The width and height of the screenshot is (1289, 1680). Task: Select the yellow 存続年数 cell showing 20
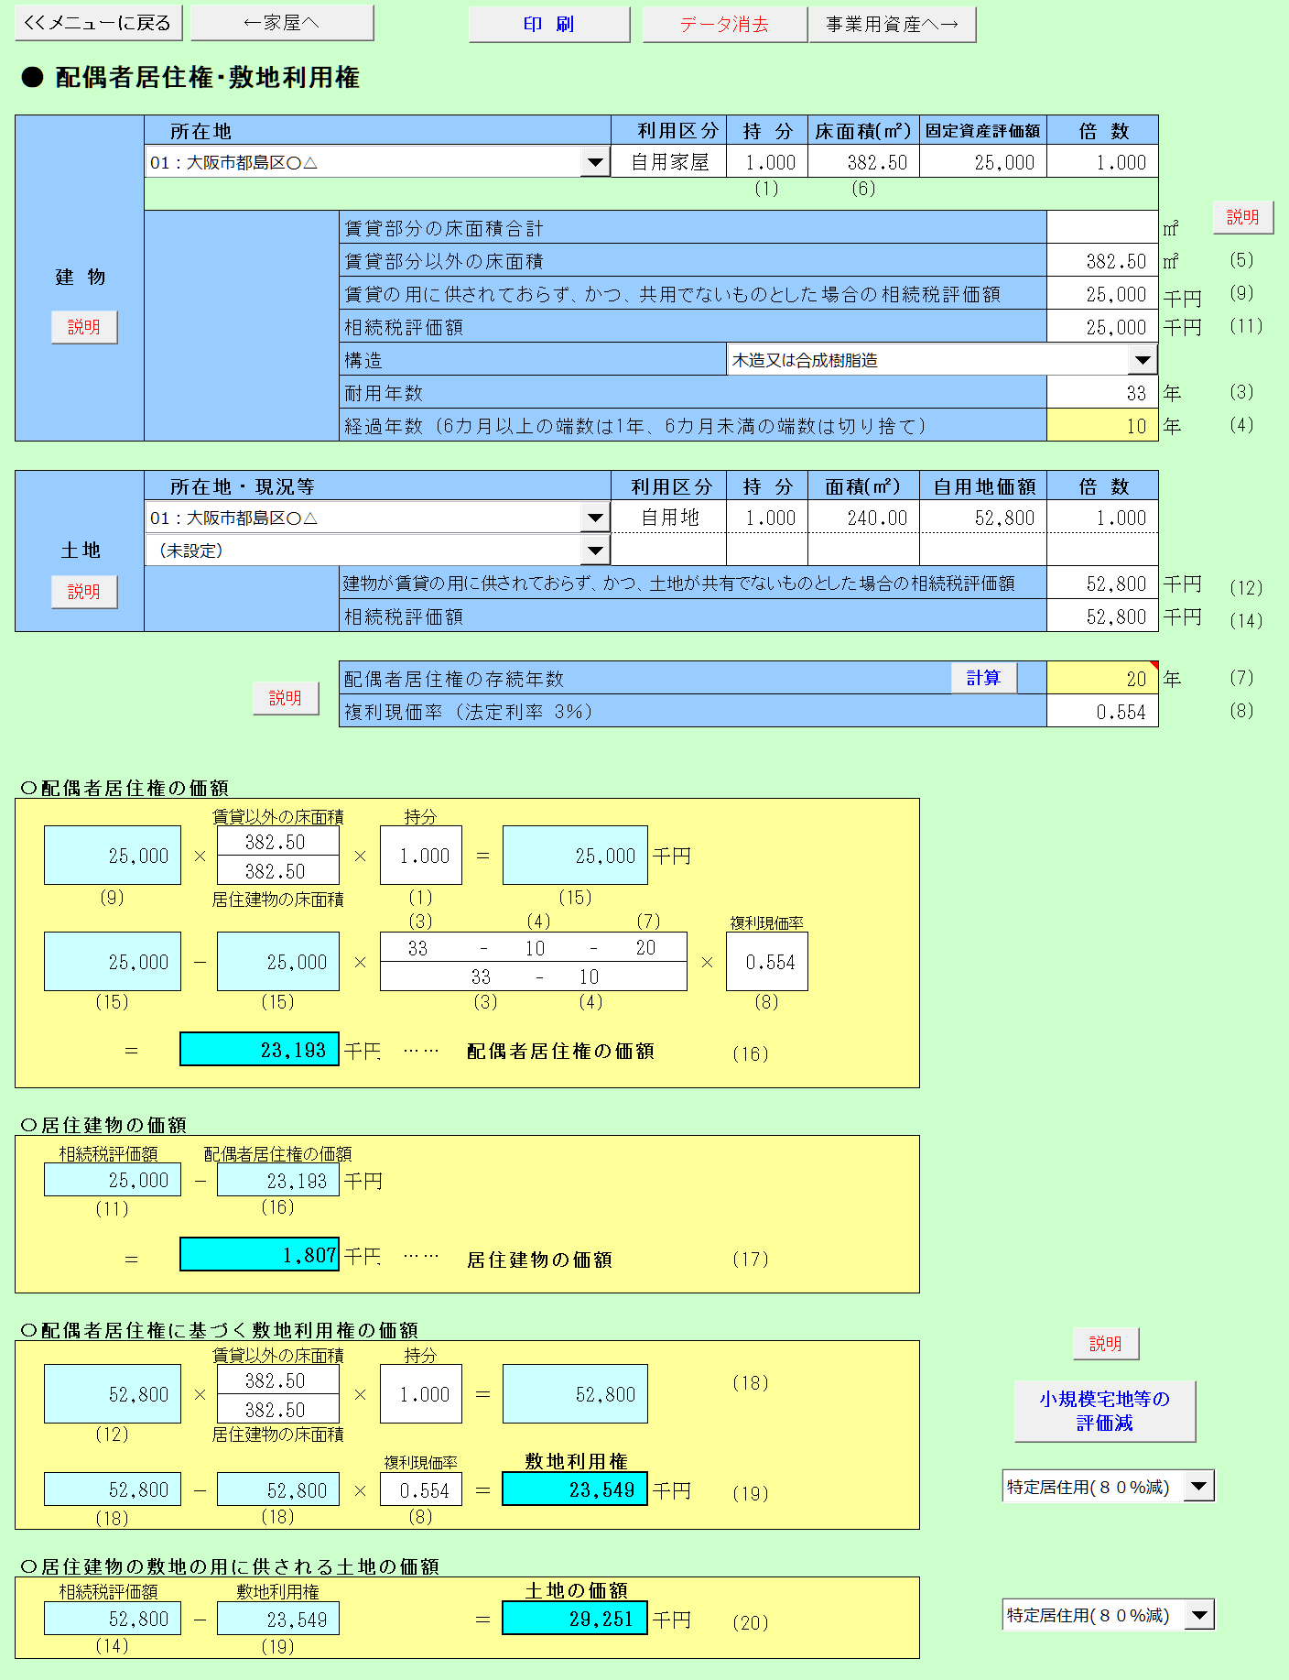point(1101,679)
